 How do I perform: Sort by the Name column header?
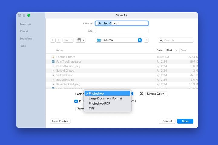[60, 50]
